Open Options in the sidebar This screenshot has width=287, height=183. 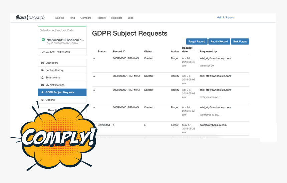pyautogui.click(x=62, y=100)
